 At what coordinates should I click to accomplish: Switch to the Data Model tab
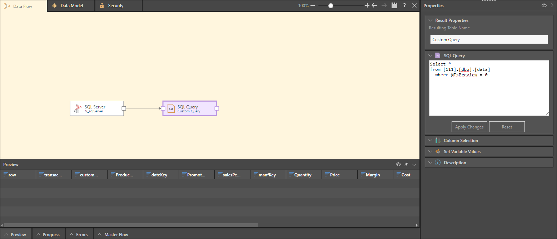71,6
